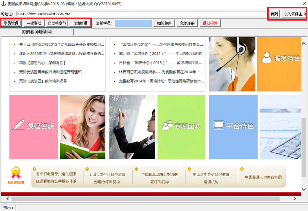
Task: Click 设为软件主页 set as homepage button
Action: [x=294, y=14]
